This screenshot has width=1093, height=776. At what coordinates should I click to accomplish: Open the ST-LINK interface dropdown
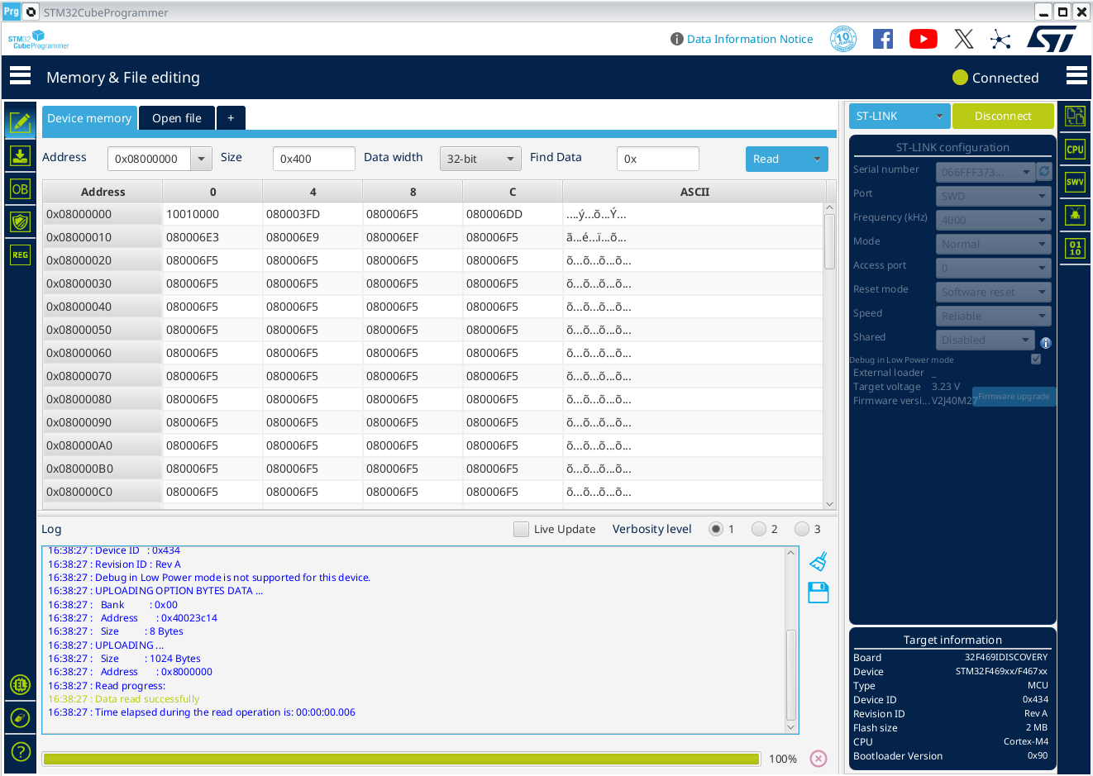(x=899, y=116)
